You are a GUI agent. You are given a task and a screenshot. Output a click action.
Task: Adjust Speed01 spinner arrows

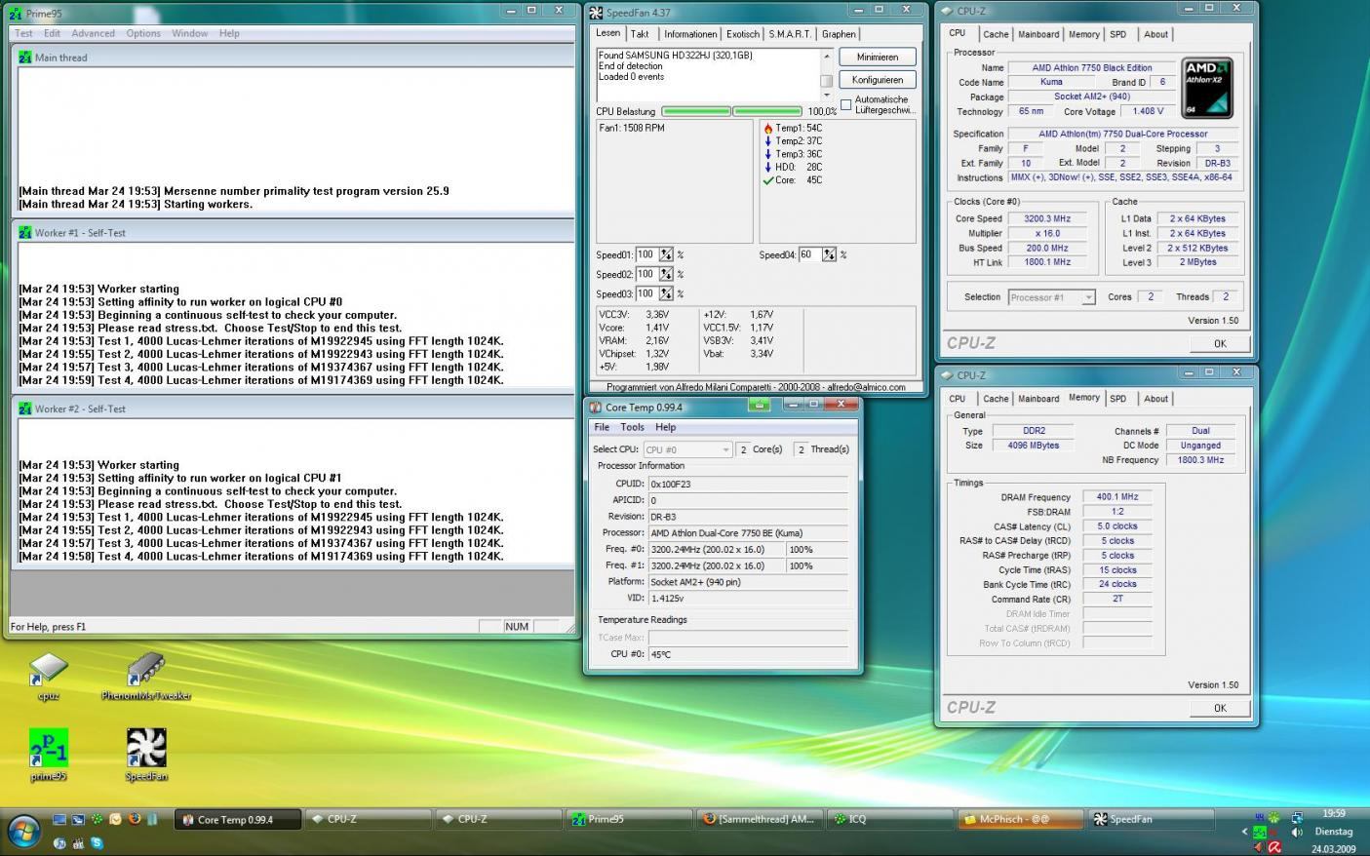click(x=666, y=254)
